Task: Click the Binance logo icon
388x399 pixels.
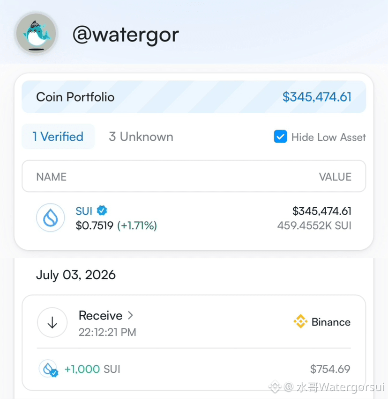Action: click(x=300, y=321)
